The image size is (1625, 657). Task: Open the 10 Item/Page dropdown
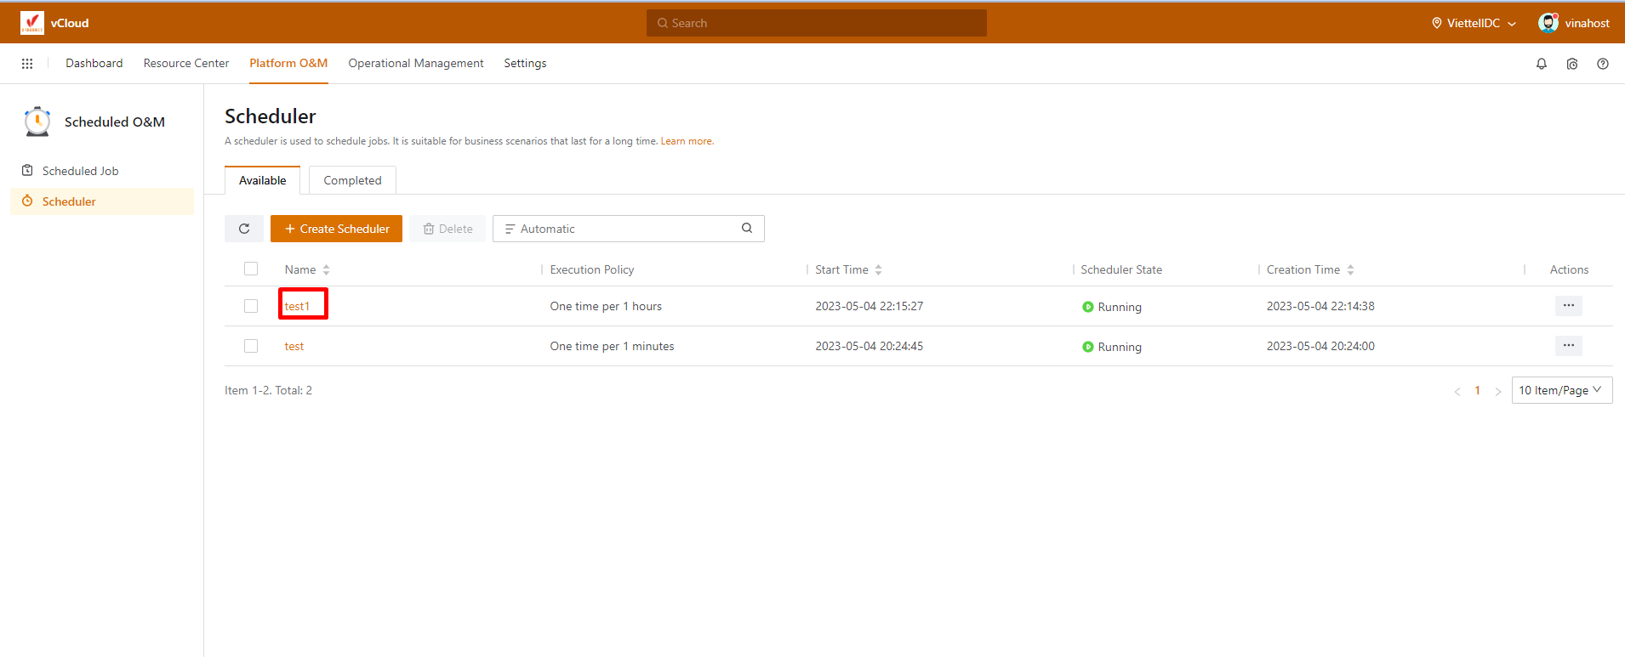click(1561, 390)
